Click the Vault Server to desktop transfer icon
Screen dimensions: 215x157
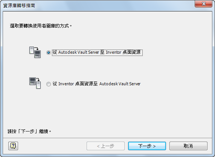[35, 52]
